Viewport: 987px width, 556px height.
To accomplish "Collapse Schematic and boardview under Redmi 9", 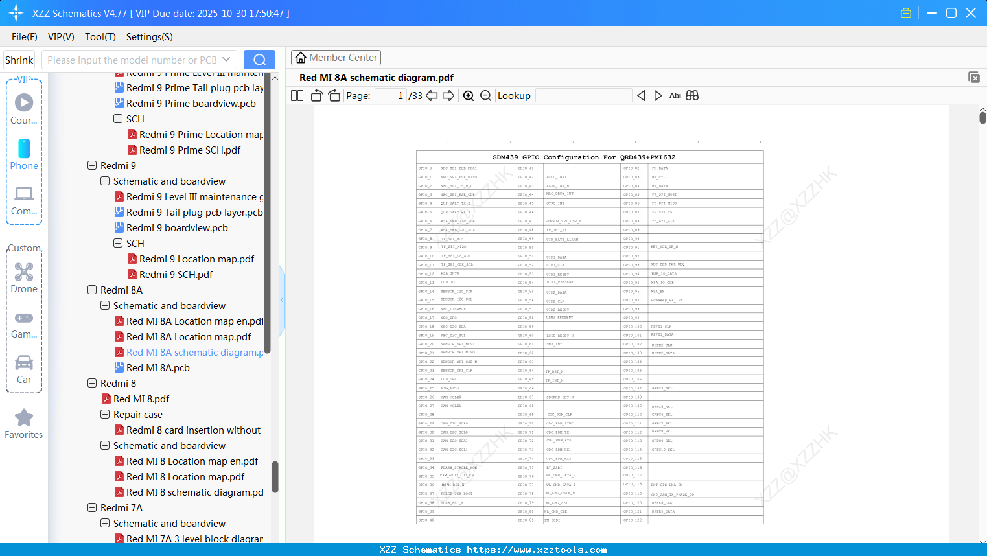I will (x=105, y=181).
